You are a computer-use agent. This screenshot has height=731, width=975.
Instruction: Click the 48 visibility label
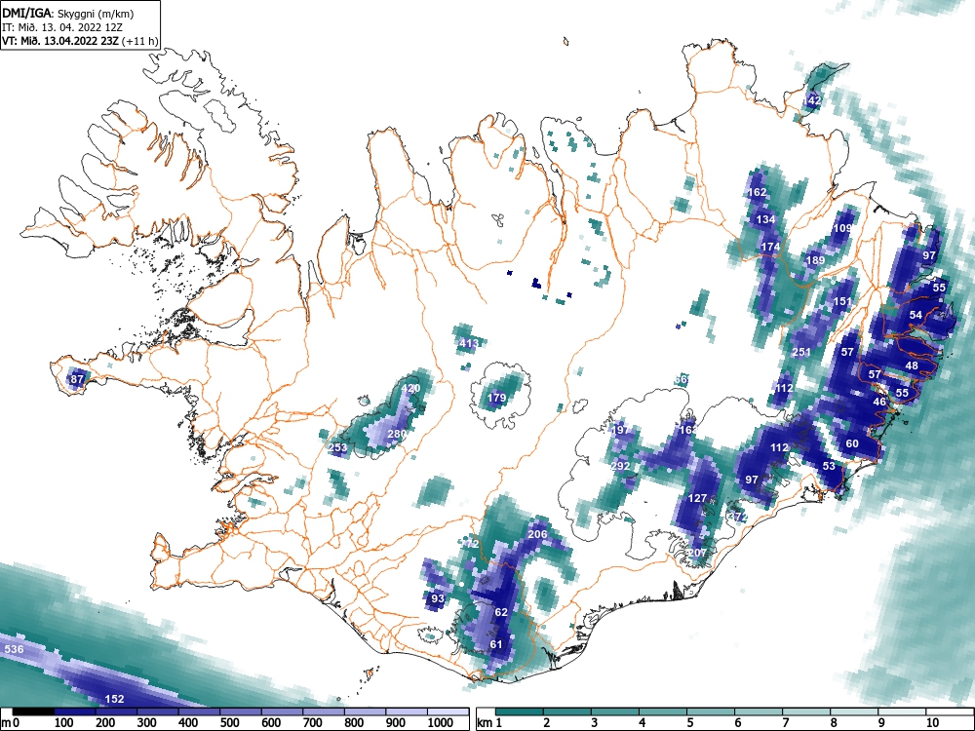(912, 365)
